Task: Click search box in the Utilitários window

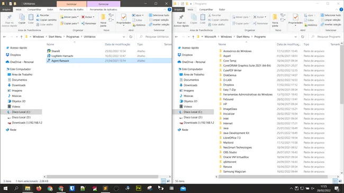Action: [153, 37]
